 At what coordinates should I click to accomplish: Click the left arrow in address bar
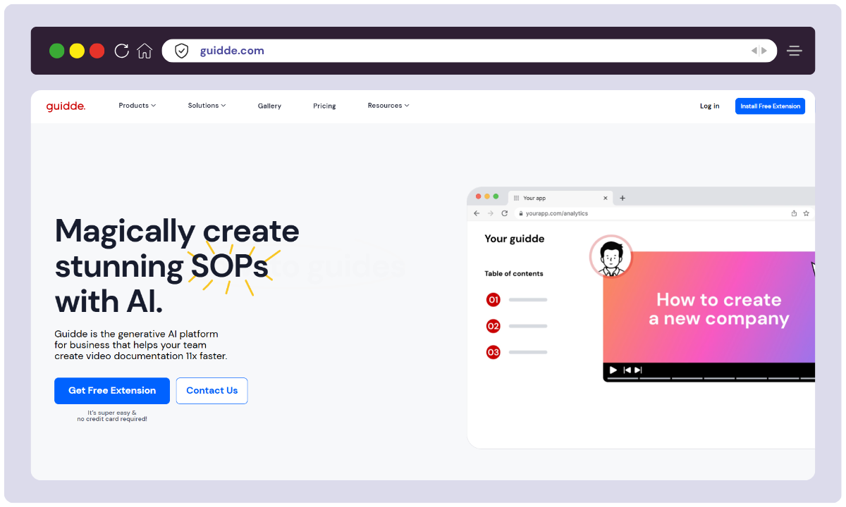click(754, 51)
